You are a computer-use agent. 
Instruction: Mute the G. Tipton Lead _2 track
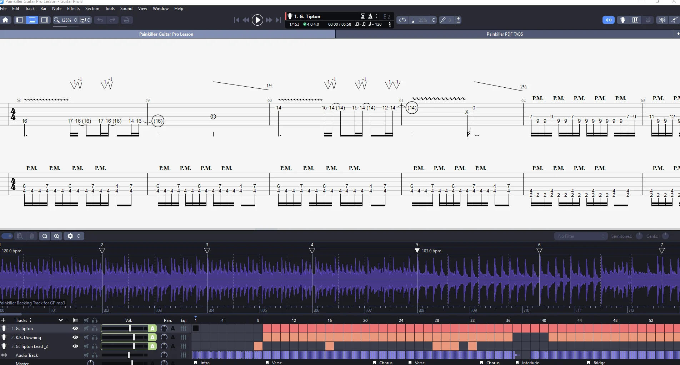point(86,346)
